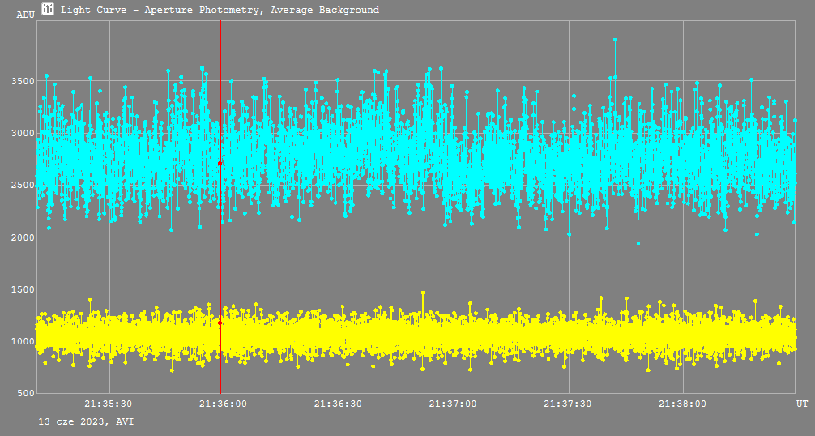Click the 21:35:30 time tick label
Screen dimensions: 815x436
(x=109, y=404)
